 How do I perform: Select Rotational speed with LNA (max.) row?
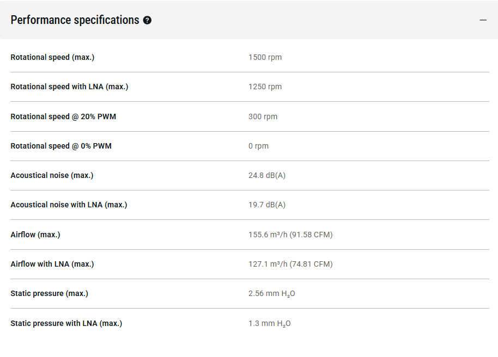[x=250, y=87]
